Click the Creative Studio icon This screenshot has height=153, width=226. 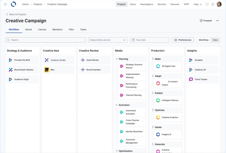click(x=46, y=60)
